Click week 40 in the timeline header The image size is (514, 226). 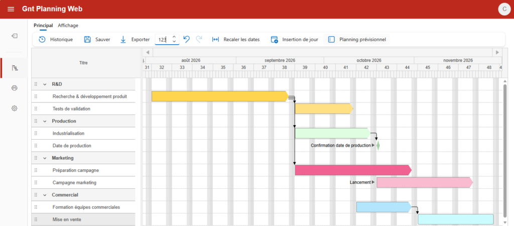pos(325,67)
